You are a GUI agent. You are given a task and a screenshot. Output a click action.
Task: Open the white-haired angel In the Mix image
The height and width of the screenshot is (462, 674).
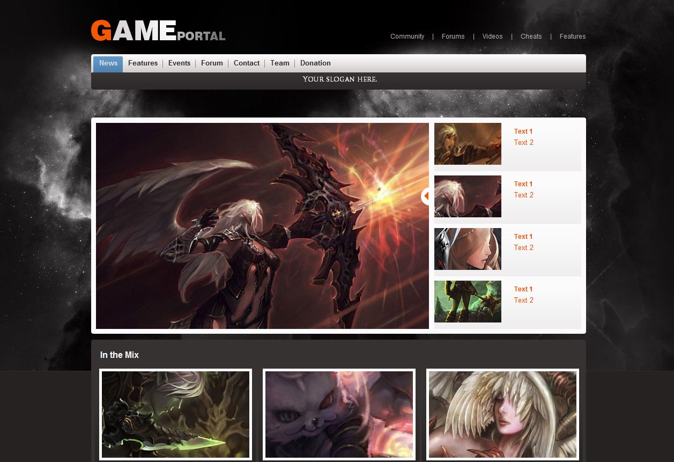coord(502,414)
